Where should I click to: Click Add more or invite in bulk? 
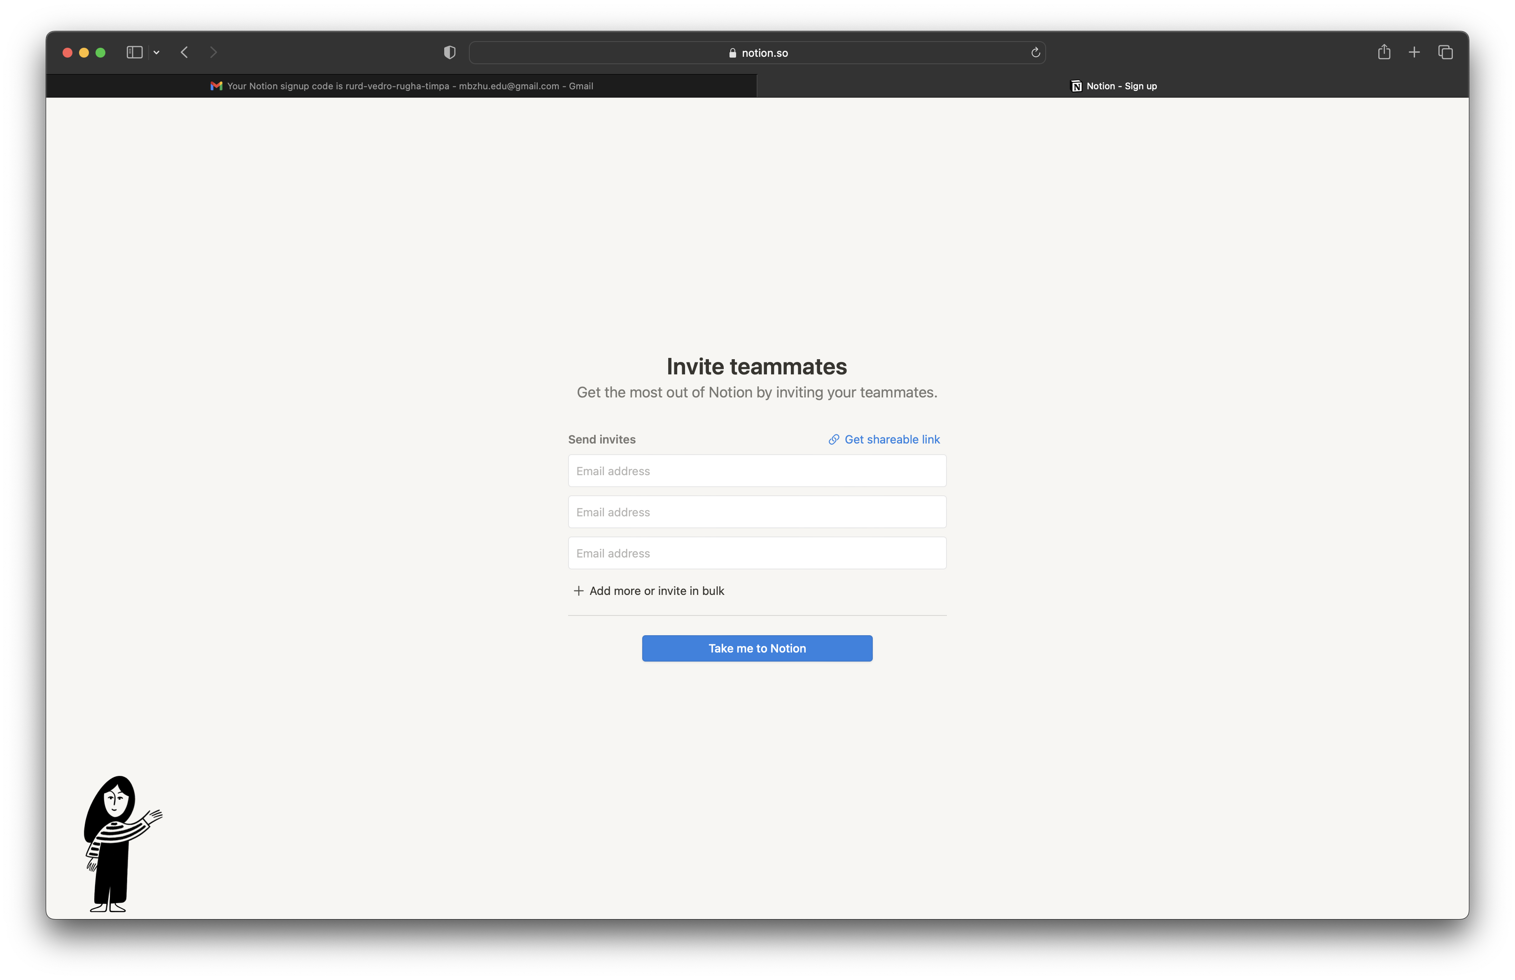point(649,590)
